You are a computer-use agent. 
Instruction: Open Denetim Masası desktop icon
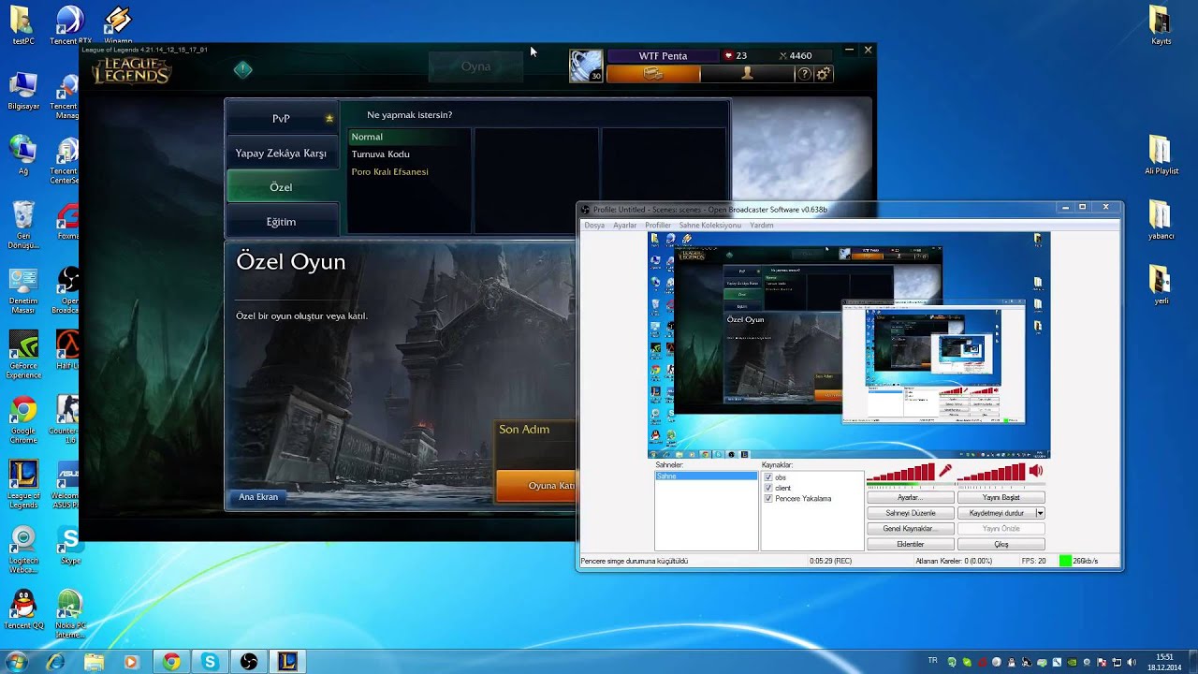tap(23, 289)
